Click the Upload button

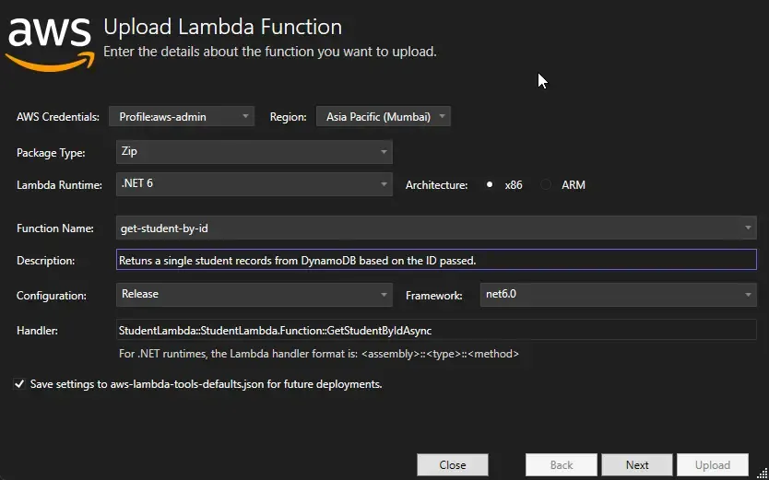pos(713,465)
